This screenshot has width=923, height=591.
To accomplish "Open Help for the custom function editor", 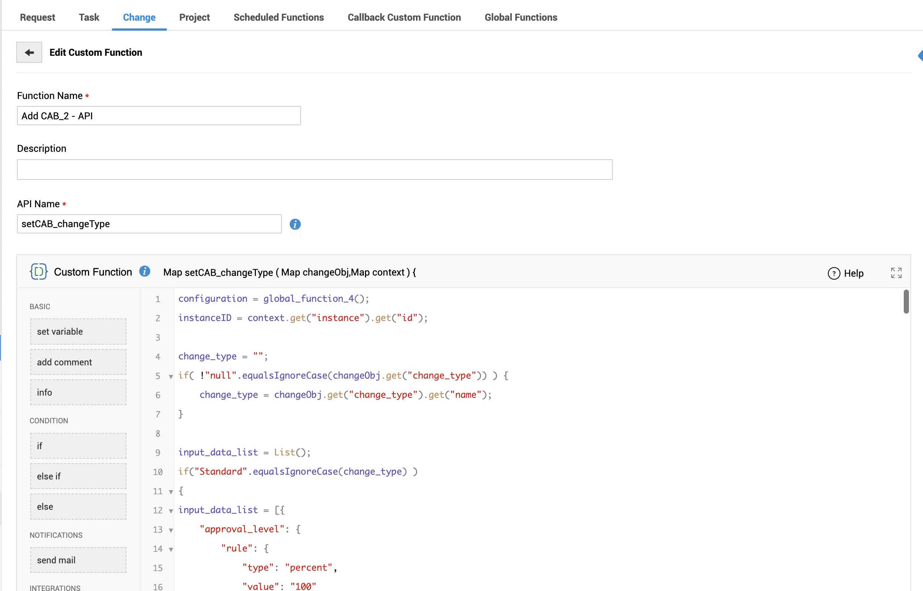I will [x=845, y=273].
